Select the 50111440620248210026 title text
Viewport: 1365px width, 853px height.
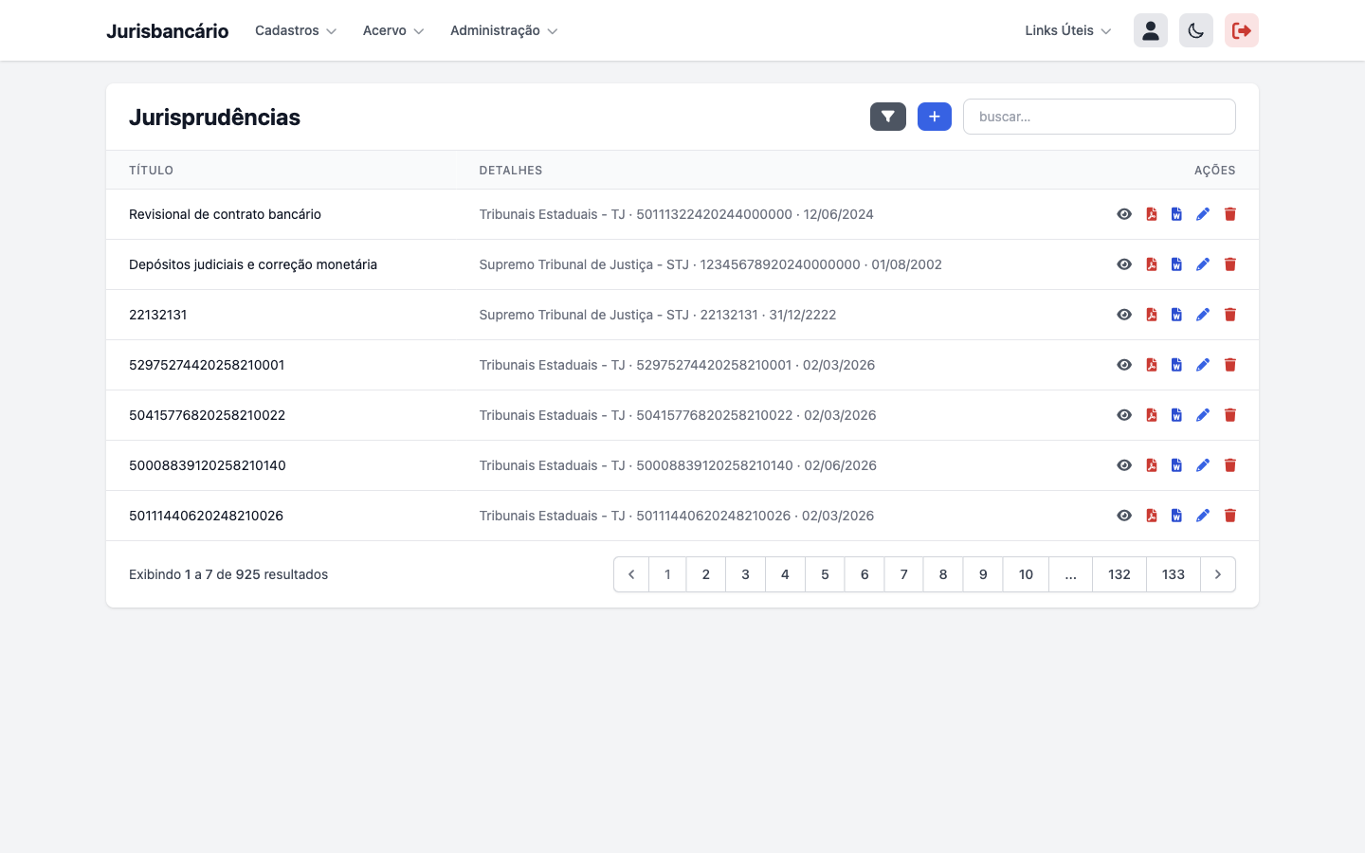tap(206, 516)
